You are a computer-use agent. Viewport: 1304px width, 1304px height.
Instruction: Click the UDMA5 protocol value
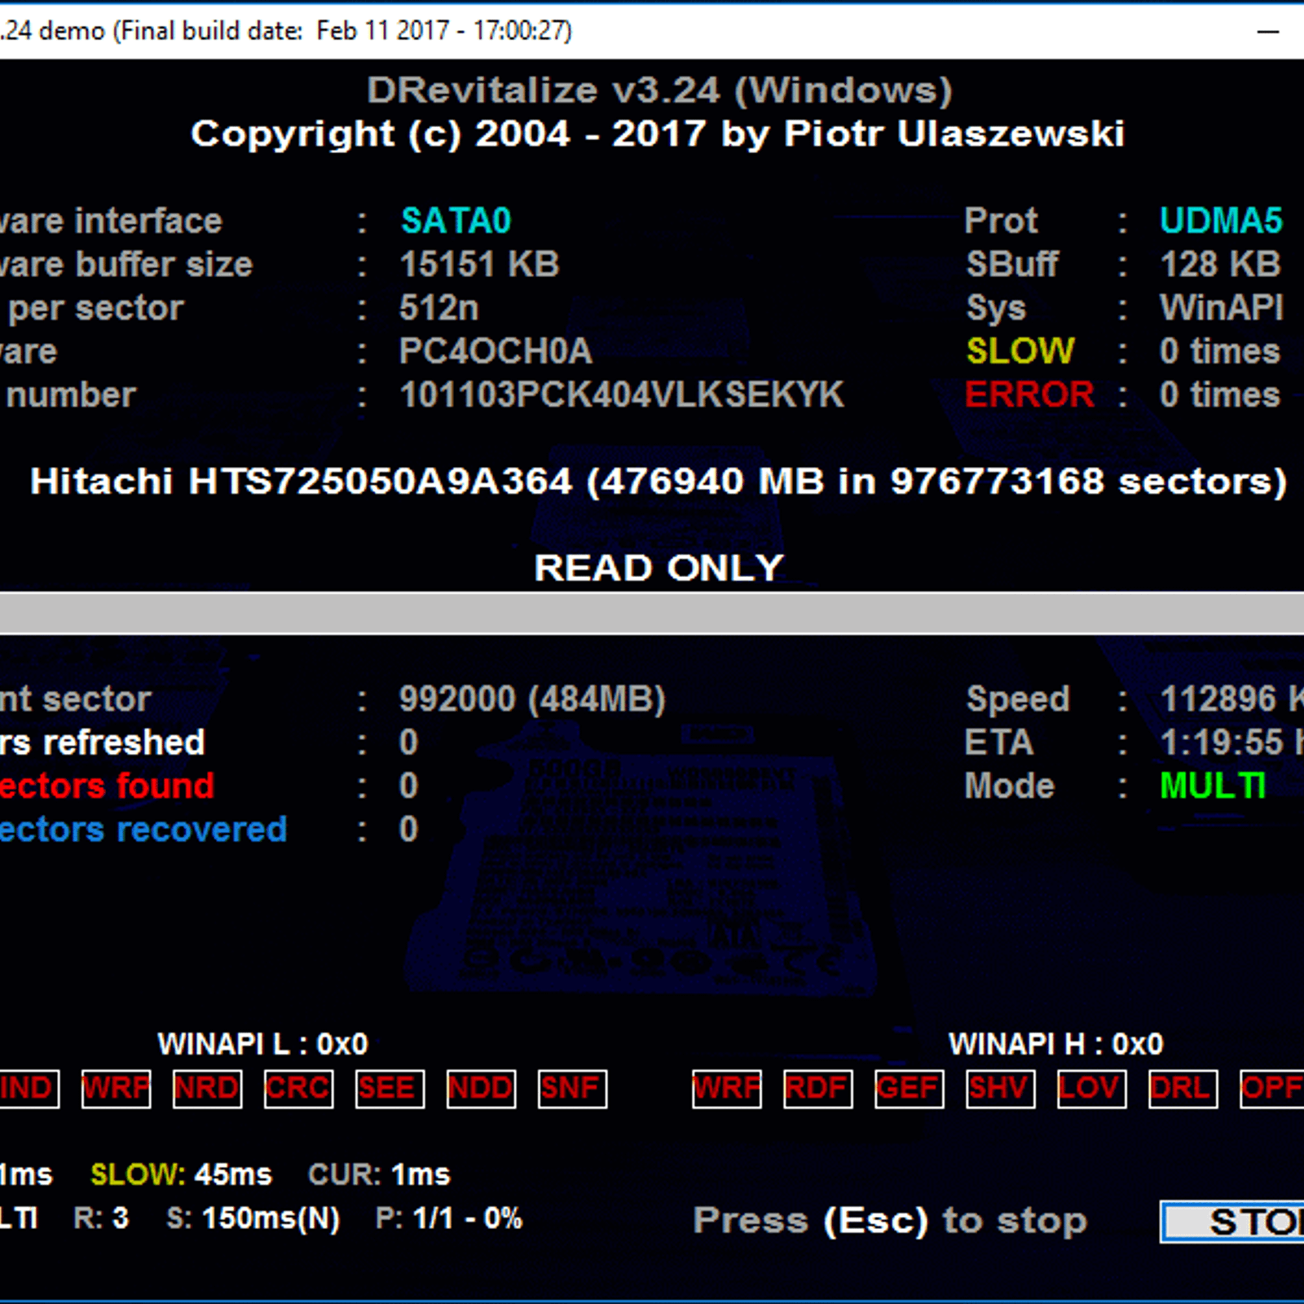[1221, 221]
